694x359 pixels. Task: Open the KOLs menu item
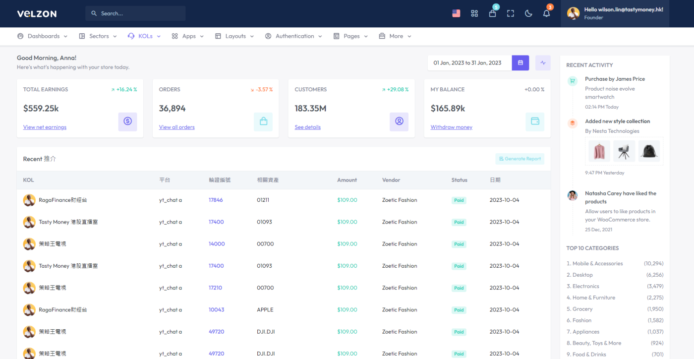pyautogui.click(x=145, y=36)
